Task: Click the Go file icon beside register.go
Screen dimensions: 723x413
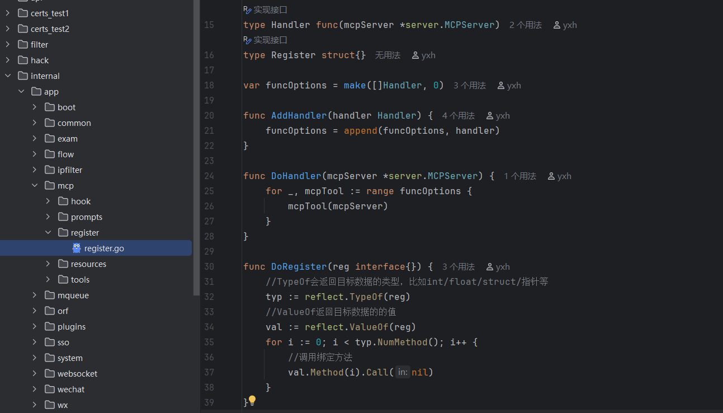Action: pos(77,248)
